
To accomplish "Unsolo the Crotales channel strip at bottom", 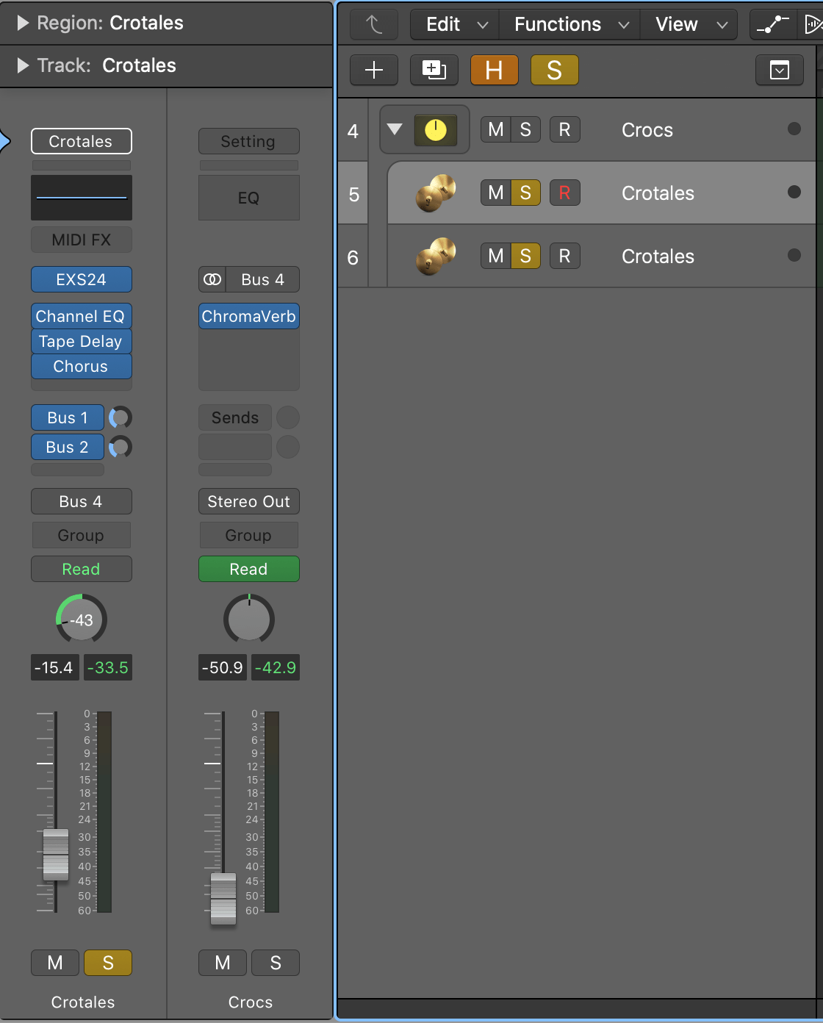I will pyautogui.click(x=107, y=963).
